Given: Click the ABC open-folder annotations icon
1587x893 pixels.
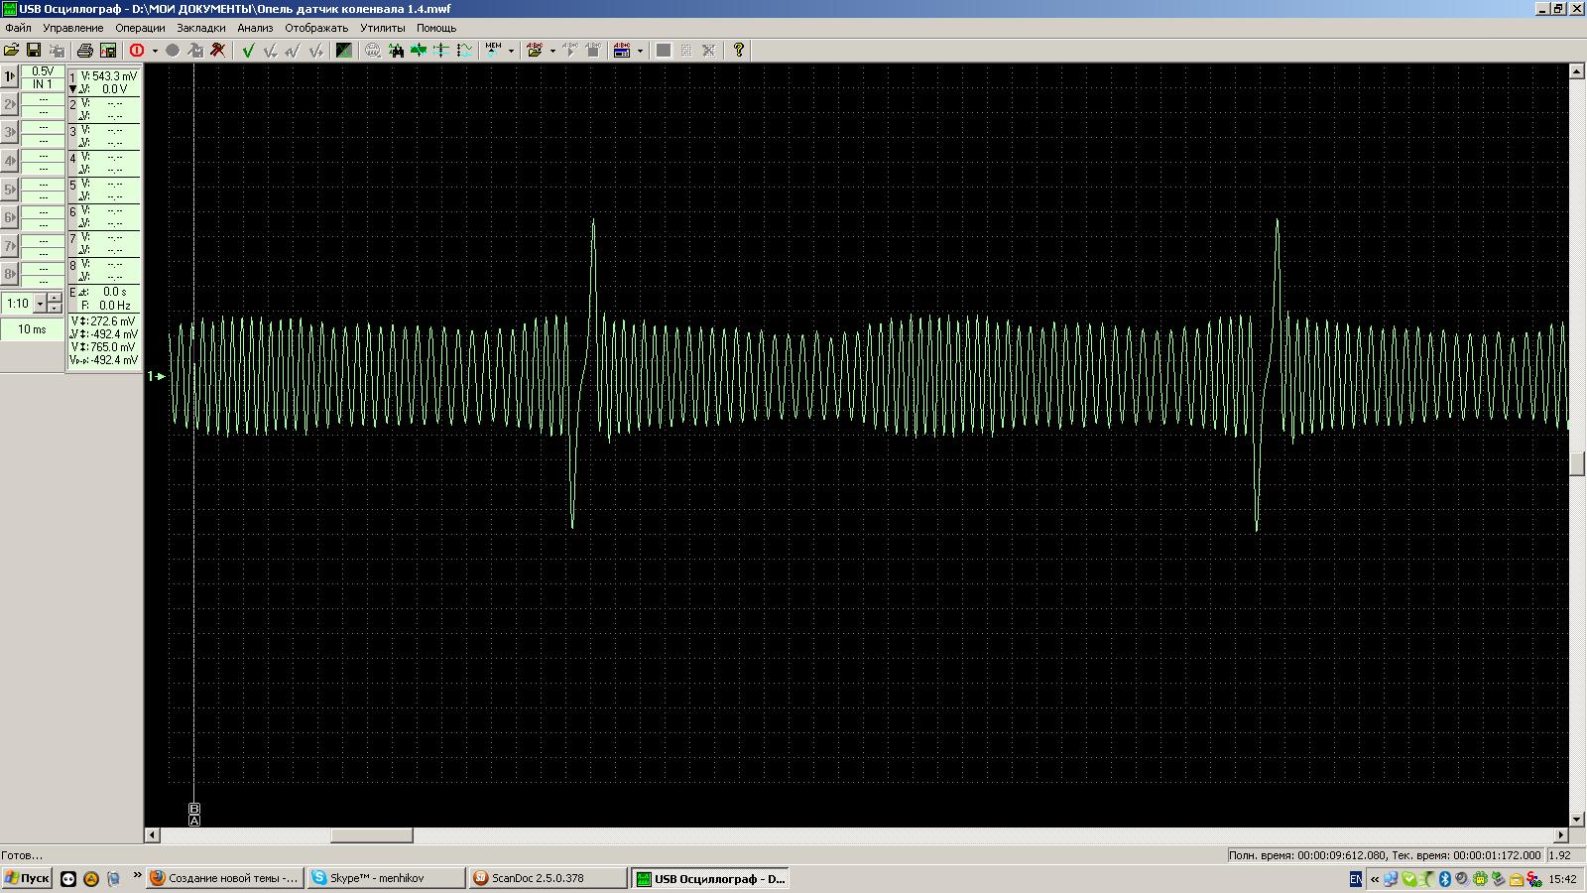Looking at the screenshot, I should pos(536,50).
